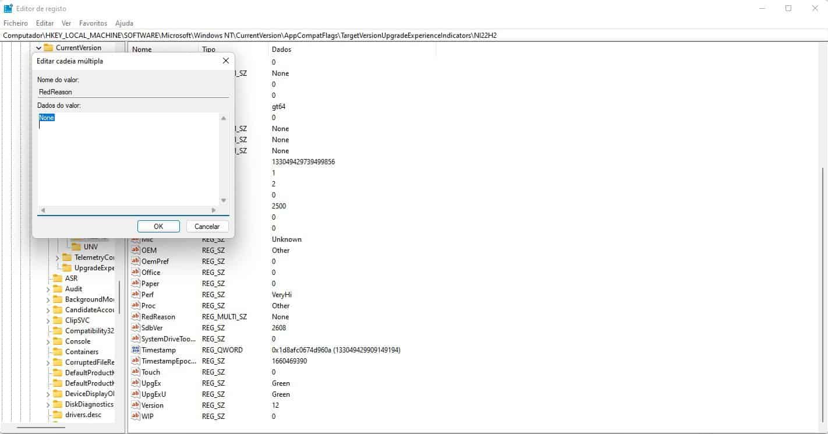The width and height of the screenshot is (828, 434).
Task: Click the value data scroll-right arrow
Action: (214, 210)
